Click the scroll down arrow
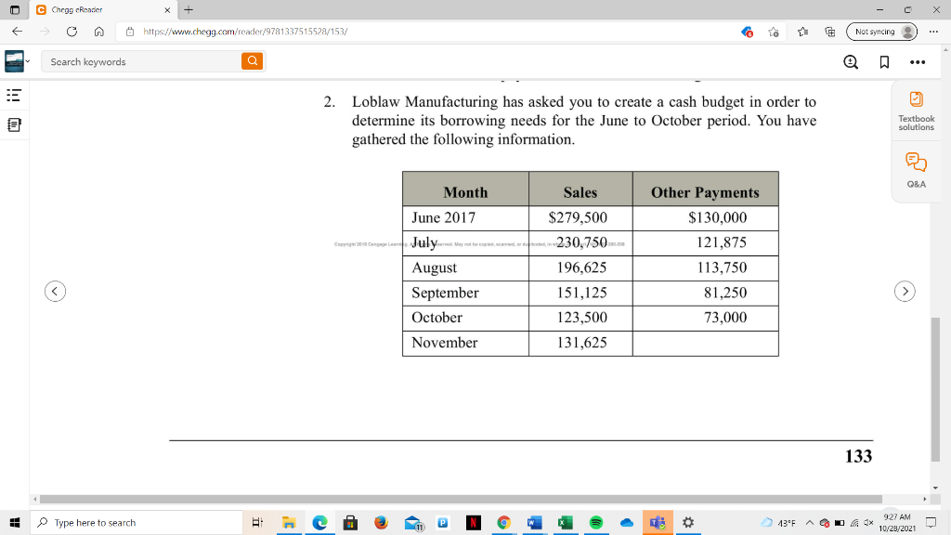The width and height of the screenshot is (951, 535). coord(935,488)
